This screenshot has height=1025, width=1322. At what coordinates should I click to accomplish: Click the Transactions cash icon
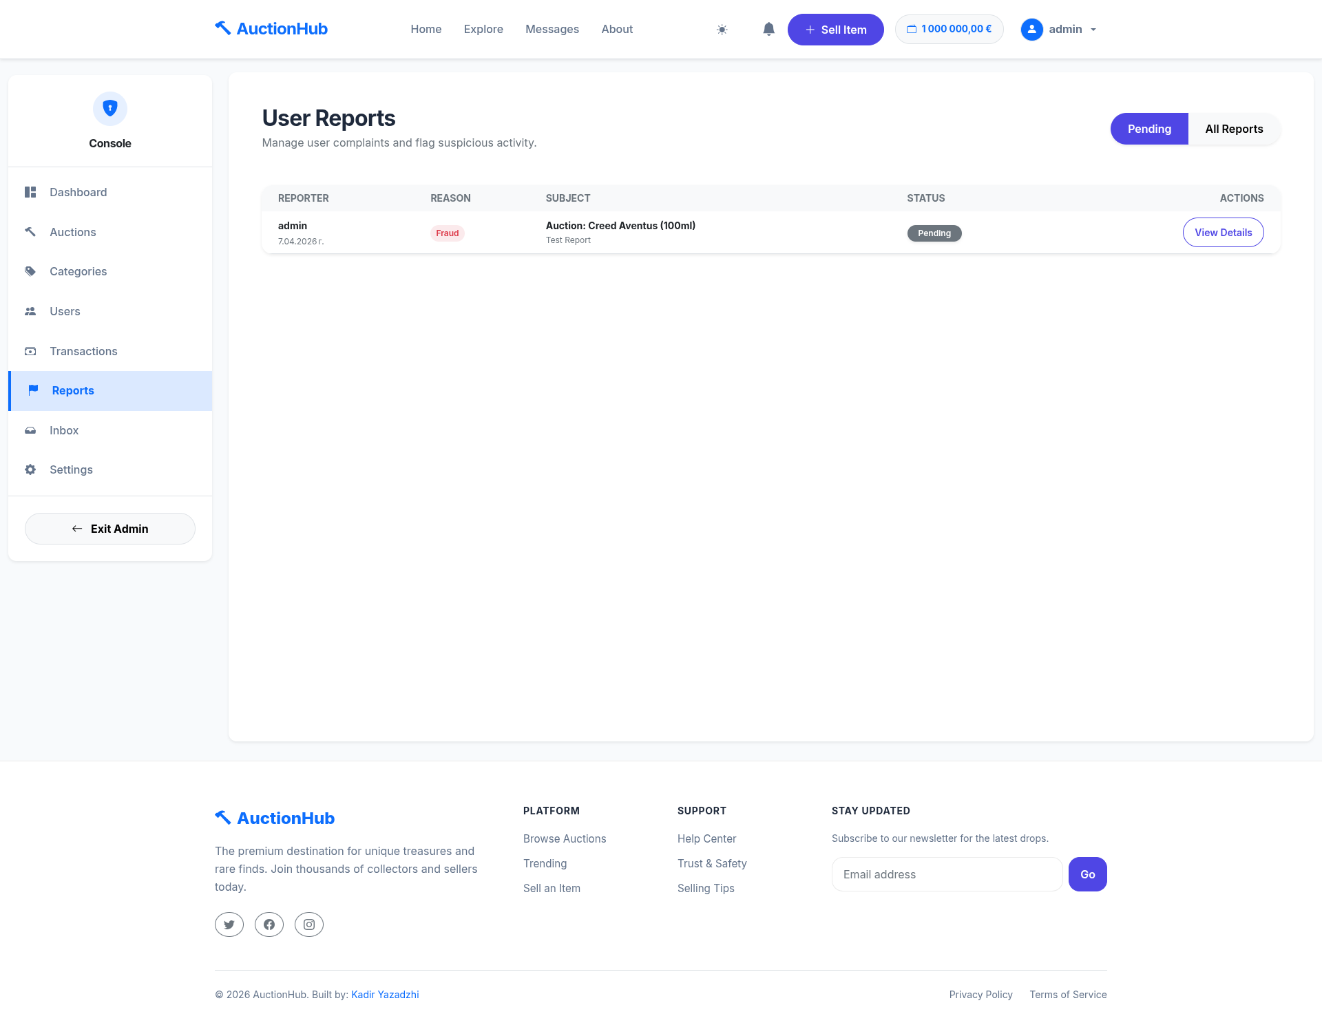(30, 351)
